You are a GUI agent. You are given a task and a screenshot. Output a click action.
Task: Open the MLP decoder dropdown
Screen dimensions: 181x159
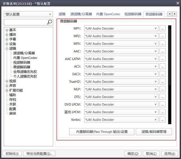(121, 89)
